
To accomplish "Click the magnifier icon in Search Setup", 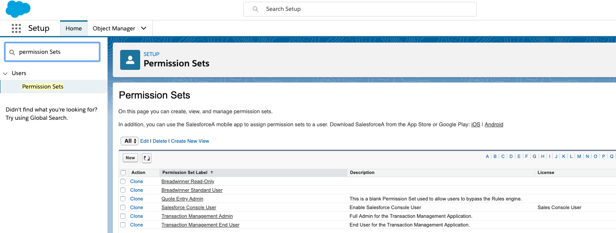I will (x=256, y=9).
